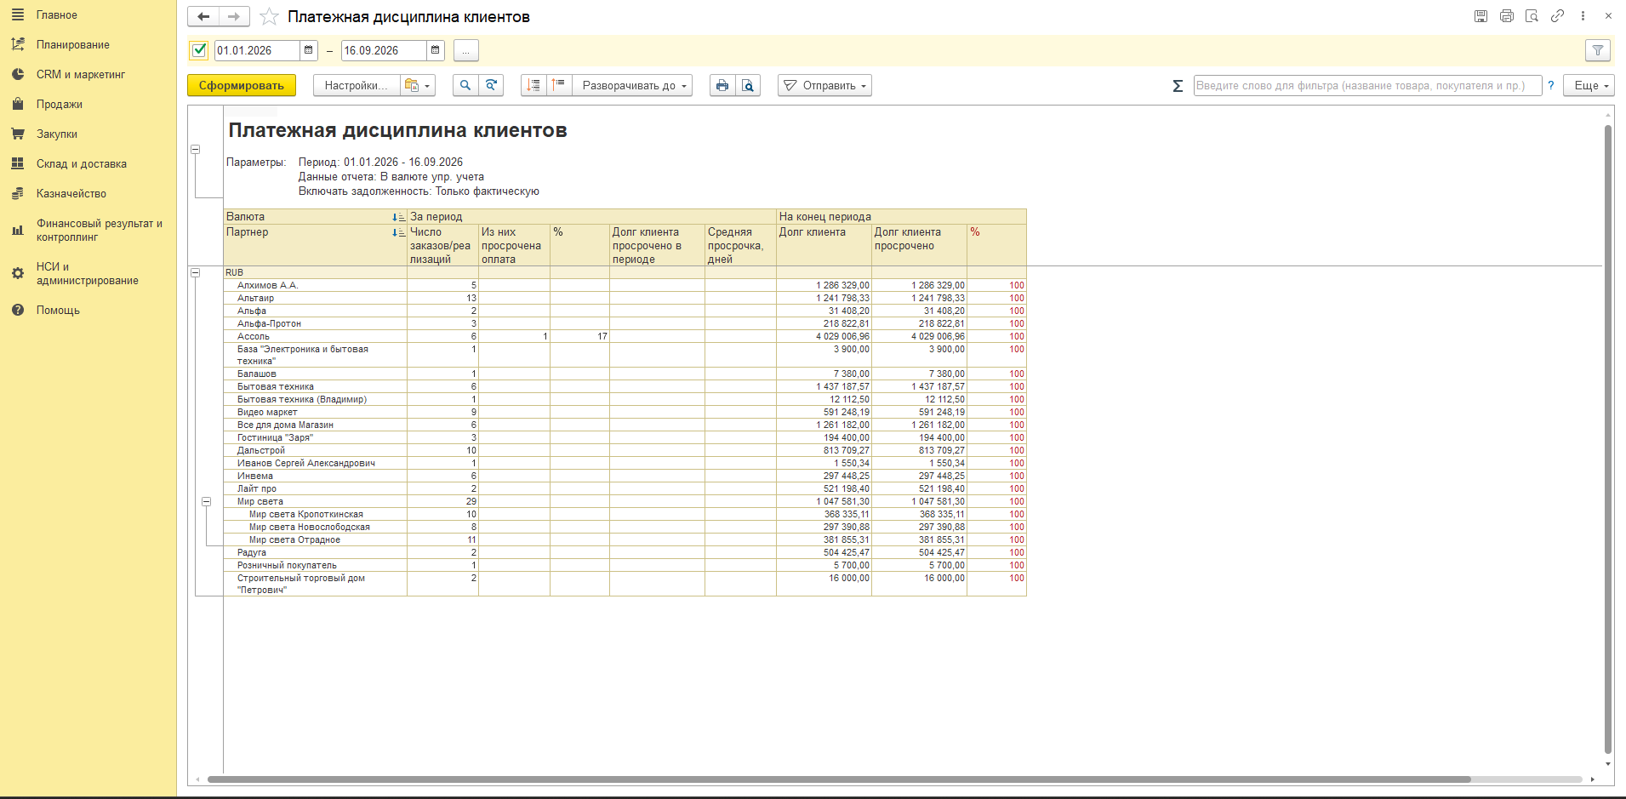Select the Мир света Отрадное row
The width and height of the screenshot is (1626, 799).
point(625,539)
